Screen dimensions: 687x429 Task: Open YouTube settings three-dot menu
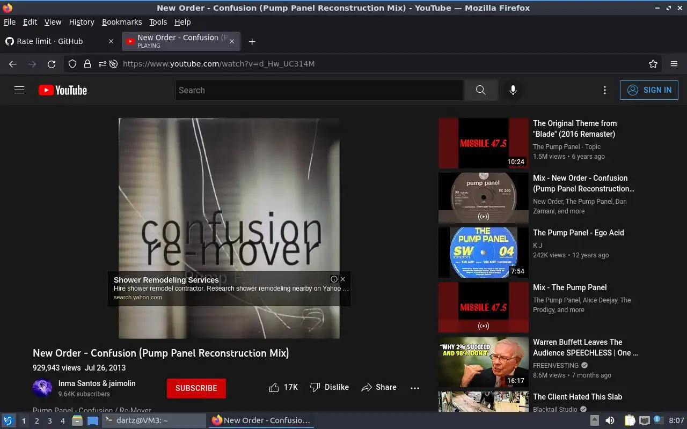coord(605,90)
